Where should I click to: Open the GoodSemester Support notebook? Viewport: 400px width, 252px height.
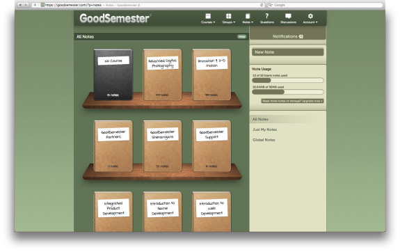[x=211, y=146]
